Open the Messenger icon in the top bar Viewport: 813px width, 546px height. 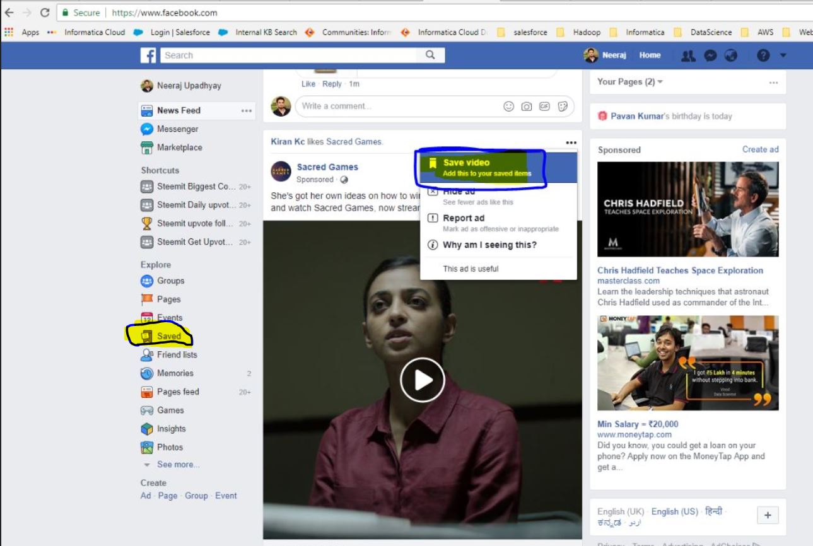[x=710, y=55]
